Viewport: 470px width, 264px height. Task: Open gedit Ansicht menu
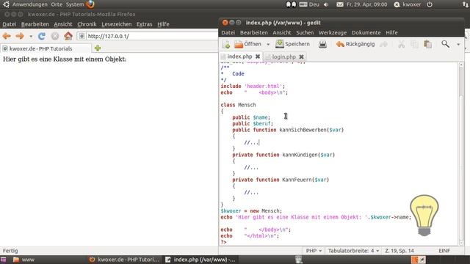[x=282, y=32]
